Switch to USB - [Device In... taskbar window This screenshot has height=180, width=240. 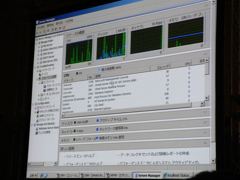(92, 175)
